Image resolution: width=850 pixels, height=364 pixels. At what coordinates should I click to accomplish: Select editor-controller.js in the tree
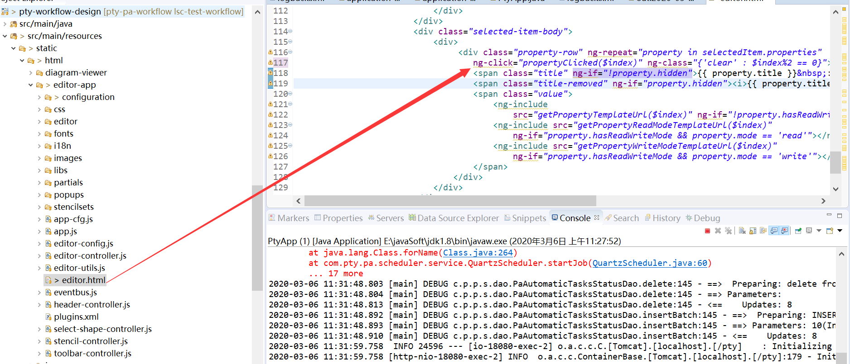[x=90, y=256]
